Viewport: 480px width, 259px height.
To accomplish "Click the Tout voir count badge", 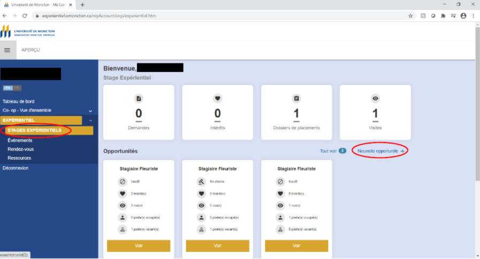I will pyautogui.click(x=342, y=151).
